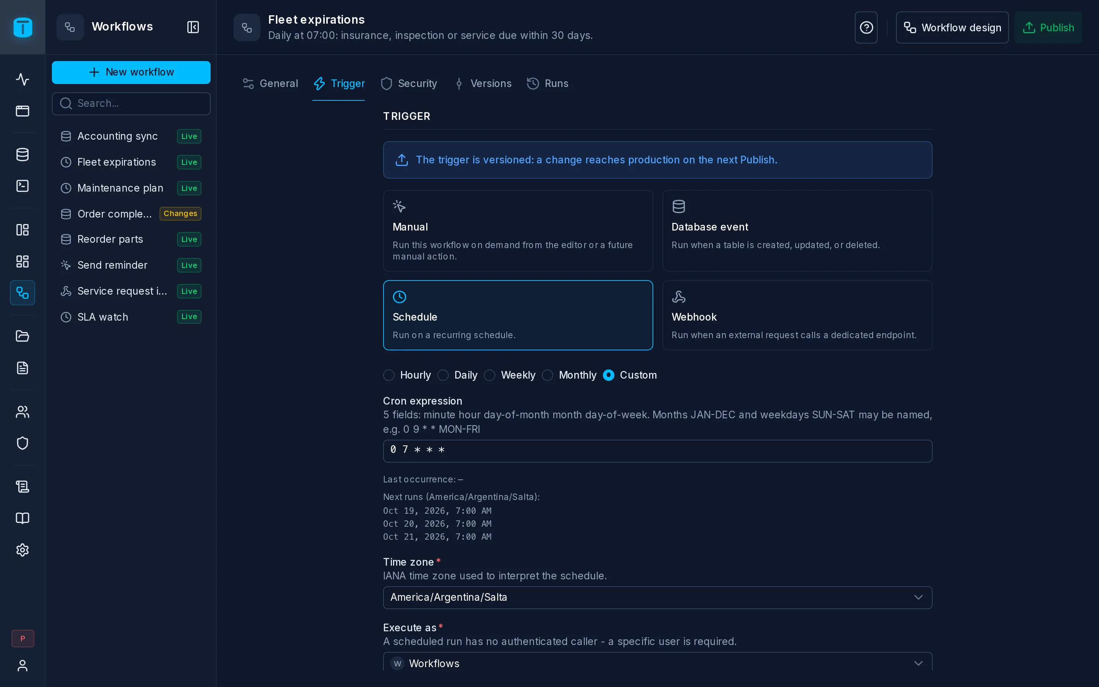Screen dimensions: 1099x687
Task: Open the book documentation icon in sidebar
Action: point(22,518)
